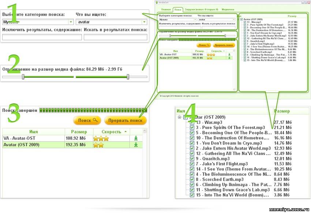Click minimum size slider handle in small MediaGet window

tap(170, 36)
